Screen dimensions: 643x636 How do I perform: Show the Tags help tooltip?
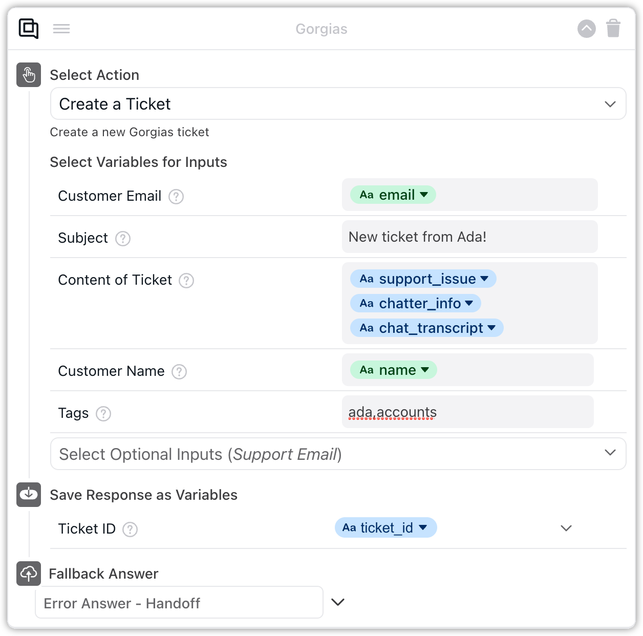click(103, 414)
